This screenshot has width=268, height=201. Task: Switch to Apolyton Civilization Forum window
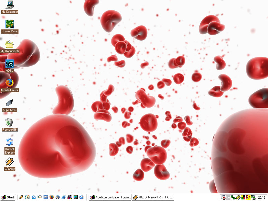pos(110,197)
